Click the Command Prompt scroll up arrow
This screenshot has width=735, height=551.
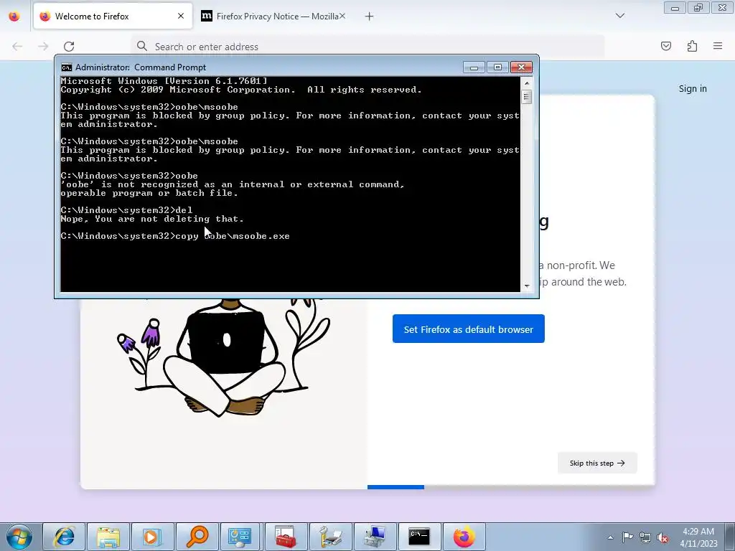[527, 83]
